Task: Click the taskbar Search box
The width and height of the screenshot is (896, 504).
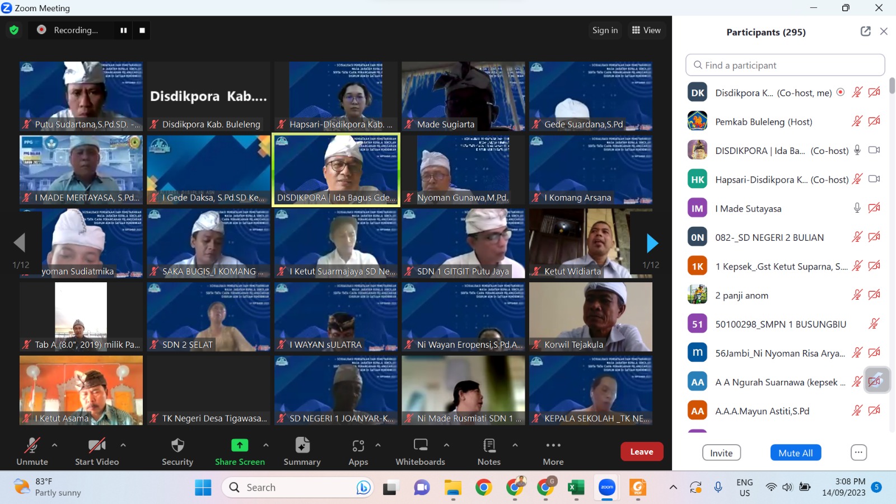Action: tap(298, 488)
